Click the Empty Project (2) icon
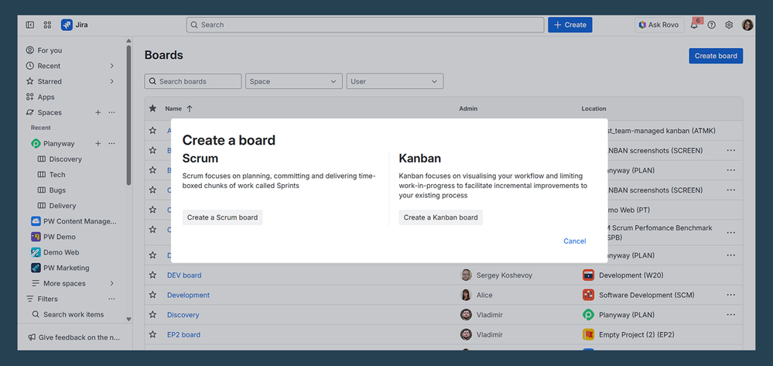This screenshot has width=773, height=366. (x=588, y=334)
